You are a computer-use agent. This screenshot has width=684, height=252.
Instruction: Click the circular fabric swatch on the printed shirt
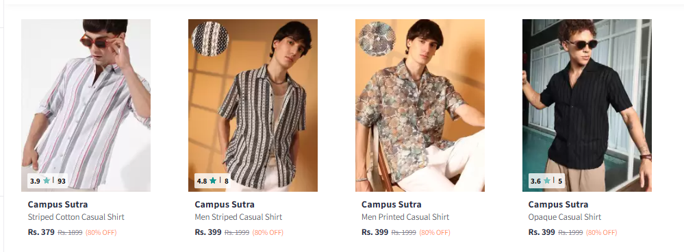pyautogui.click(x=377, y=39)
